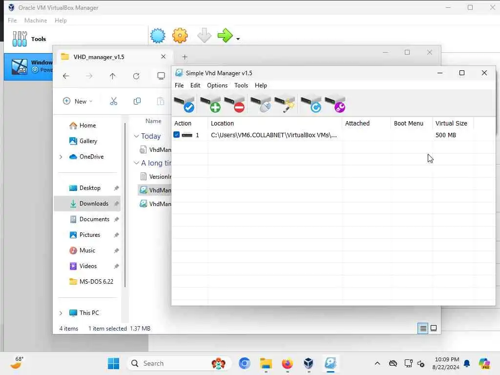This screenshot has width=500, height=375.
Task: Click the Remove VHD red minus icon
Action: click(x=234, y=104)
